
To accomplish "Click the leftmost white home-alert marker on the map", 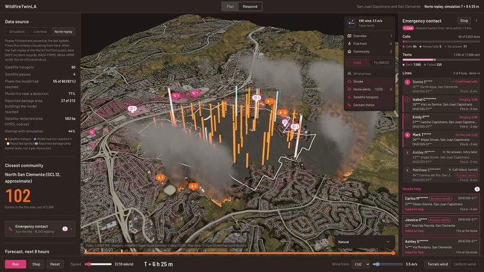I will tap(132, 109).
